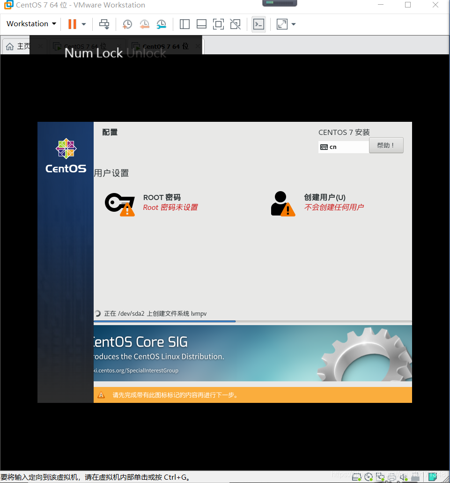Click the 'Root 密码未设置' warning text
Image resolution: width=450 pixels, height=483 pixels.
tap(170, 208)
